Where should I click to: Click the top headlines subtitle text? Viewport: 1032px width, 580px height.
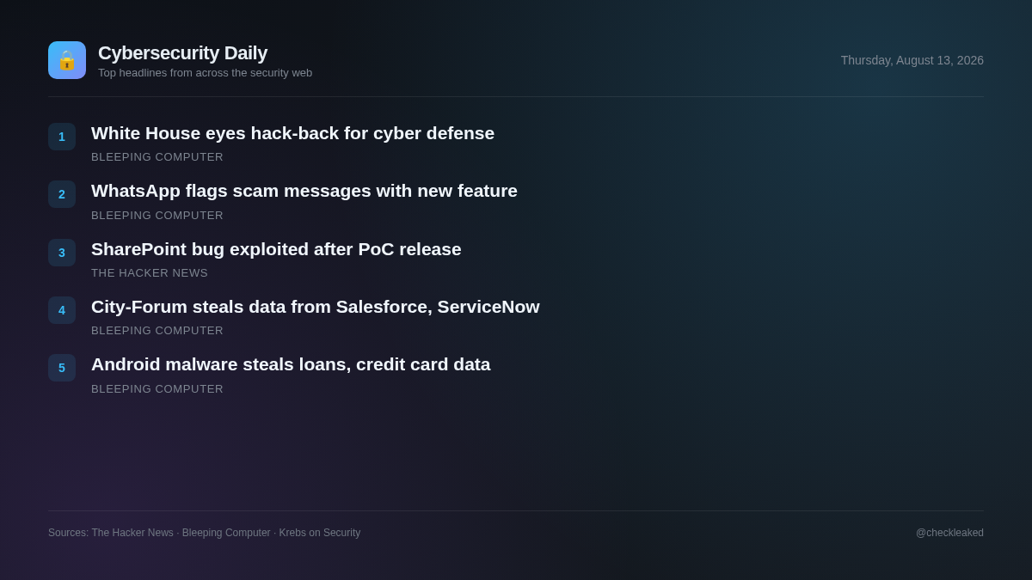click(205, 73)
